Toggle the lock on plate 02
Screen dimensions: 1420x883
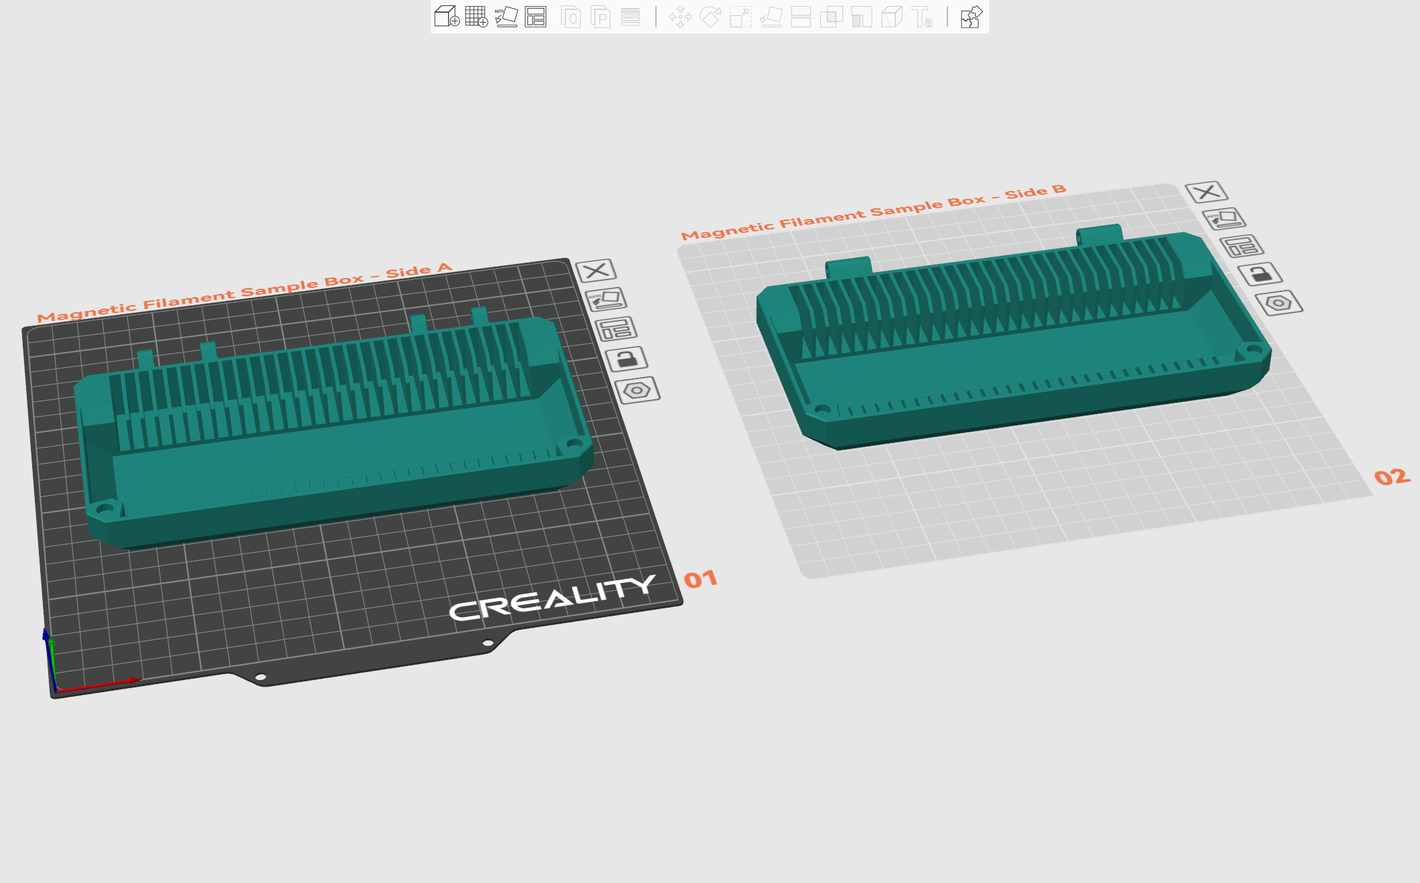pyautogui.click(x=1260, y=274)
